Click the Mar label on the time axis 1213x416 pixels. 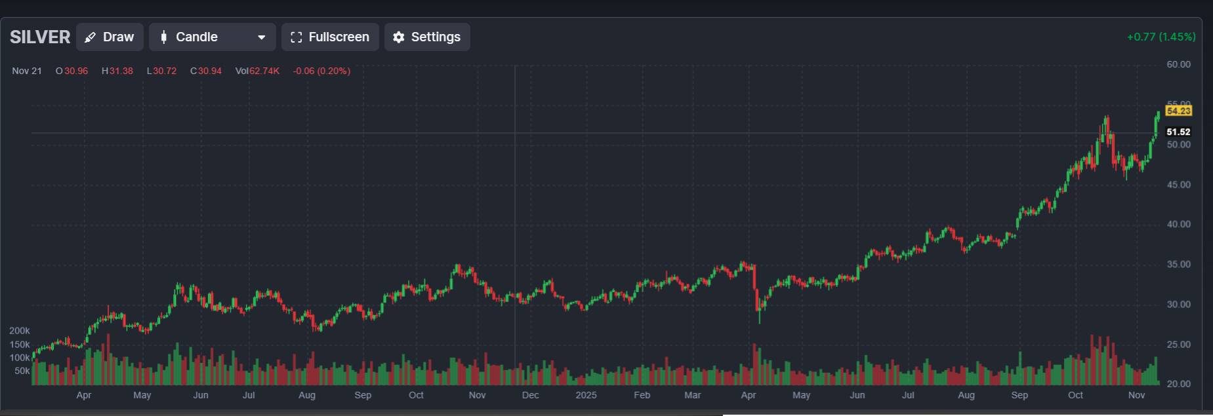click(692, 396)
